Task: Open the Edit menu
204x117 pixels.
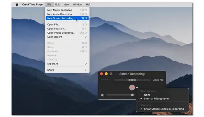Action: 57,4
